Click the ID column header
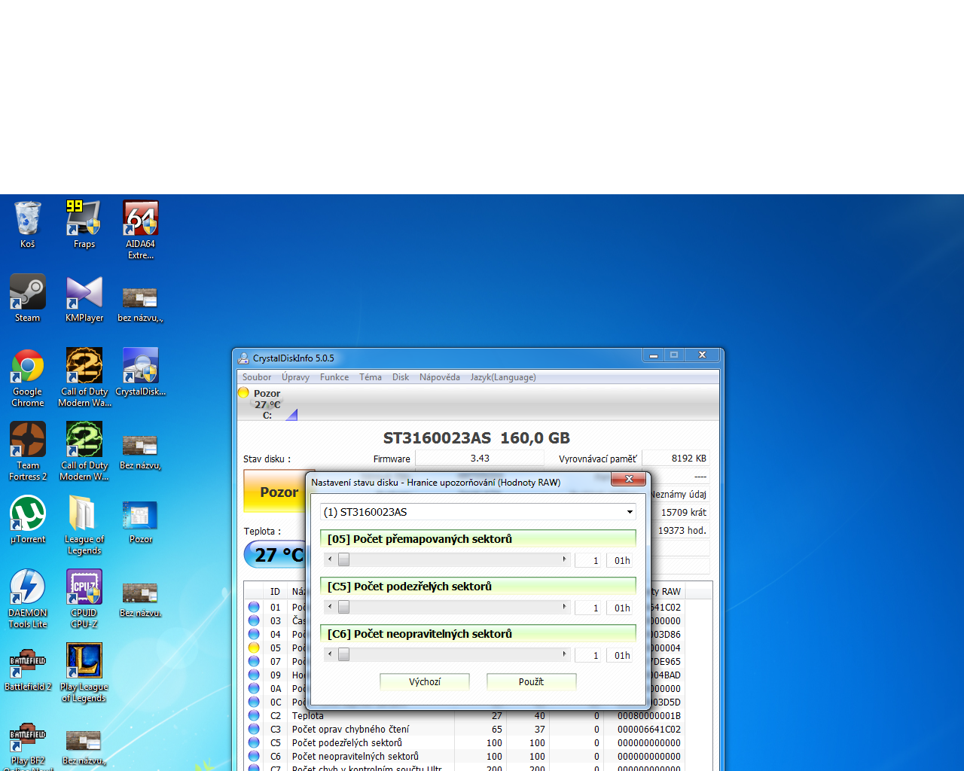 tap(276, 591)
